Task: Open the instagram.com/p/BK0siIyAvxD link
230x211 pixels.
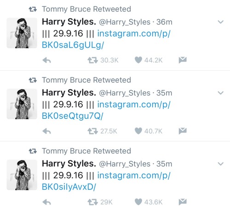Action: pos(106,181)
